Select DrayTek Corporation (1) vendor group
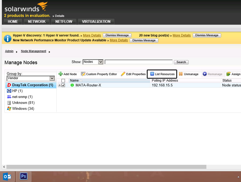241x182 pixels. pyautogui.click(x=31, y=85)
